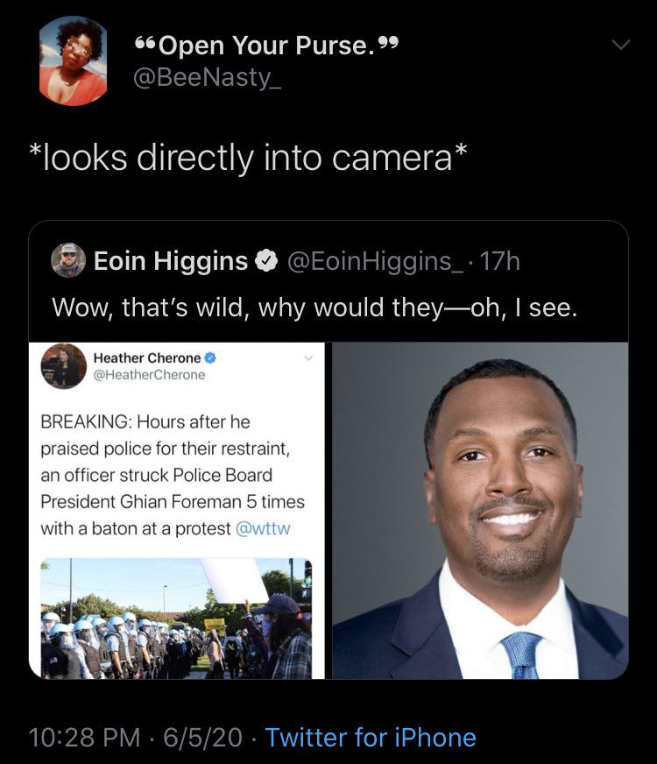Click the "Open Your Purse." display name

(269, 46)
